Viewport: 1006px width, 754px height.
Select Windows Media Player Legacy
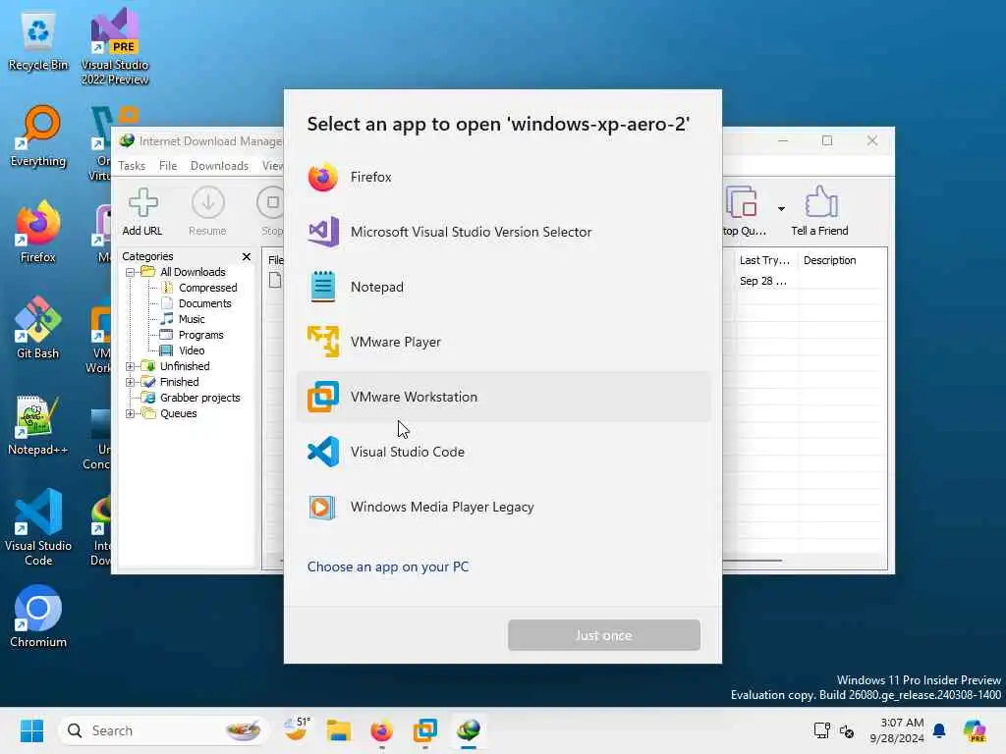(503, 508)
